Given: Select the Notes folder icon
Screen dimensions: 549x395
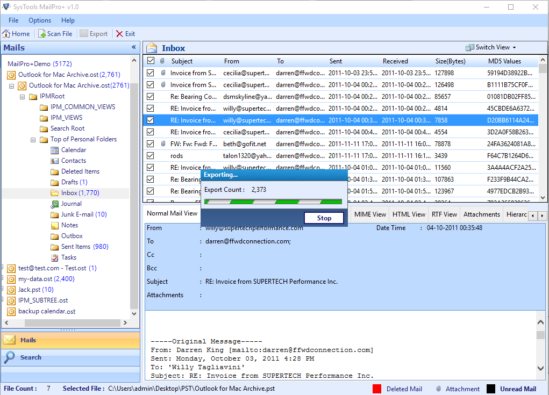Looking at the screenshot, I should tap(55, 225).
